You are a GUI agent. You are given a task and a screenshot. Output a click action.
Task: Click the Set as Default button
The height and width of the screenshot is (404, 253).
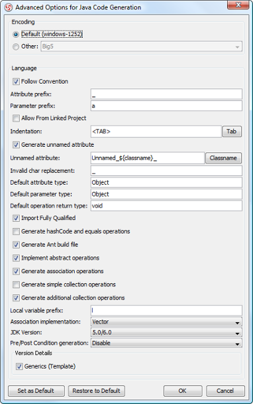point(36,391)
